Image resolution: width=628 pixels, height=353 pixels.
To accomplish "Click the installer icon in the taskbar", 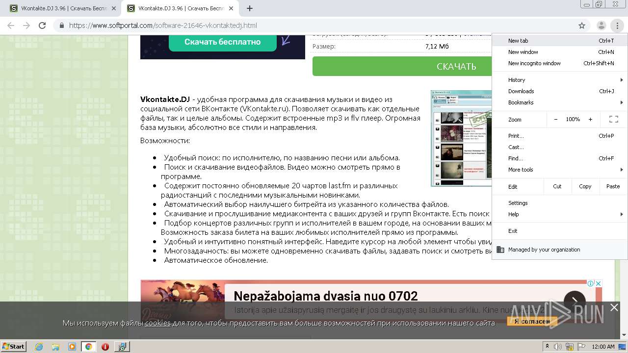I will tap(122, 347).
